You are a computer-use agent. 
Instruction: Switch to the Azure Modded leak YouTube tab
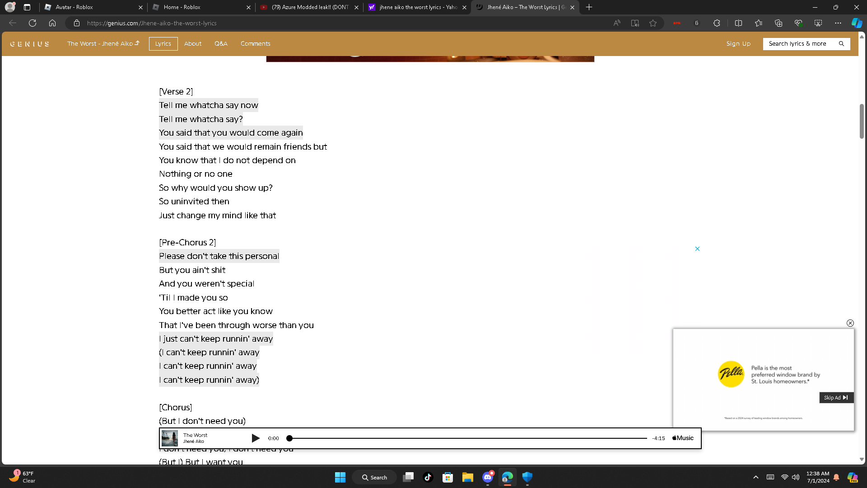(310, 7)
